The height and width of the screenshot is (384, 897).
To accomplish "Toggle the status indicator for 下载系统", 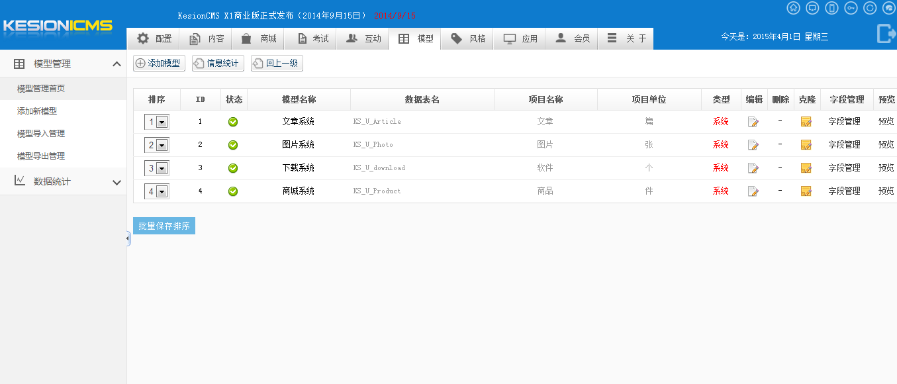I will pyautogui.click(x=232, y=168).
